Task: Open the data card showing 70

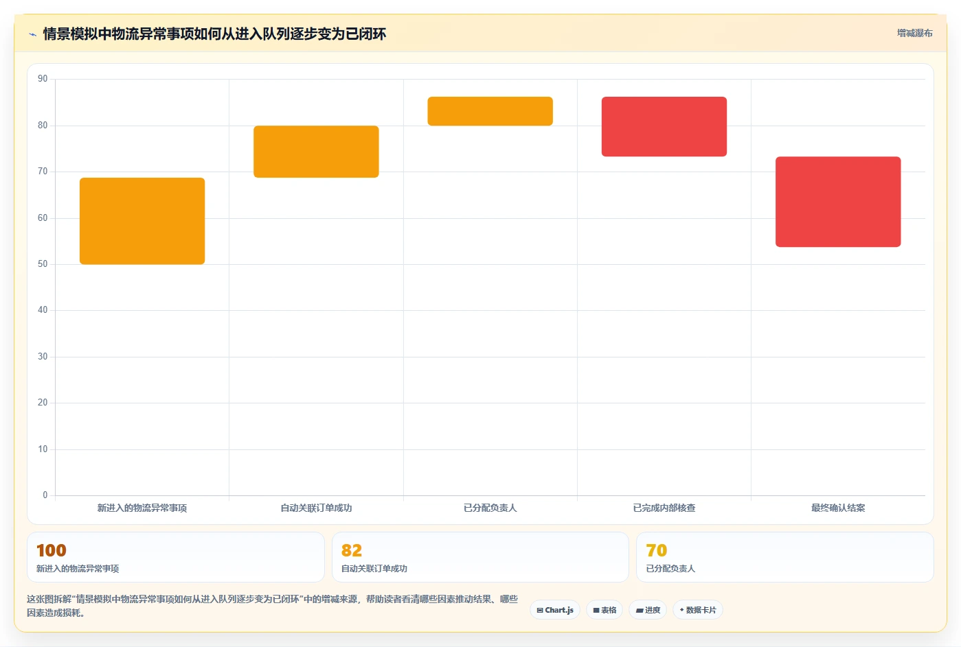Action: [784, 557]
